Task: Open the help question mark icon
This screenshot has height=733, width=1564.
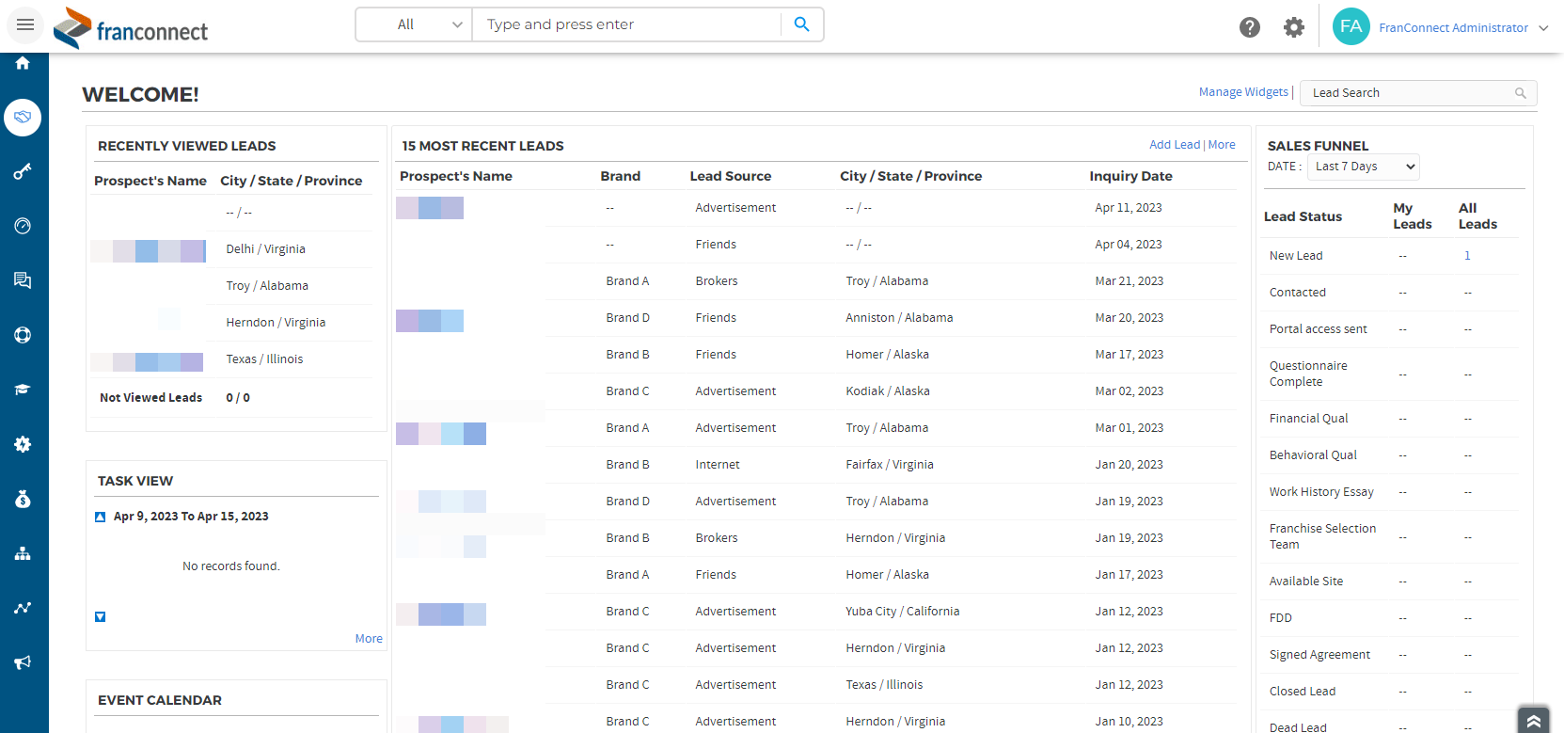Action: (x=1249, y=27)
